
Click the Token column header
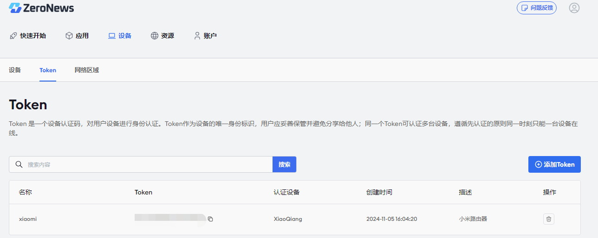[x=143, y=192]
